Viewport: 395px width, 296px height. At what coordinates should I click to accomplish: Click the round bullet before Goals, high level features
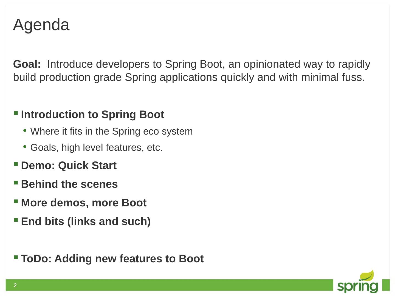(x=25, y=147)
